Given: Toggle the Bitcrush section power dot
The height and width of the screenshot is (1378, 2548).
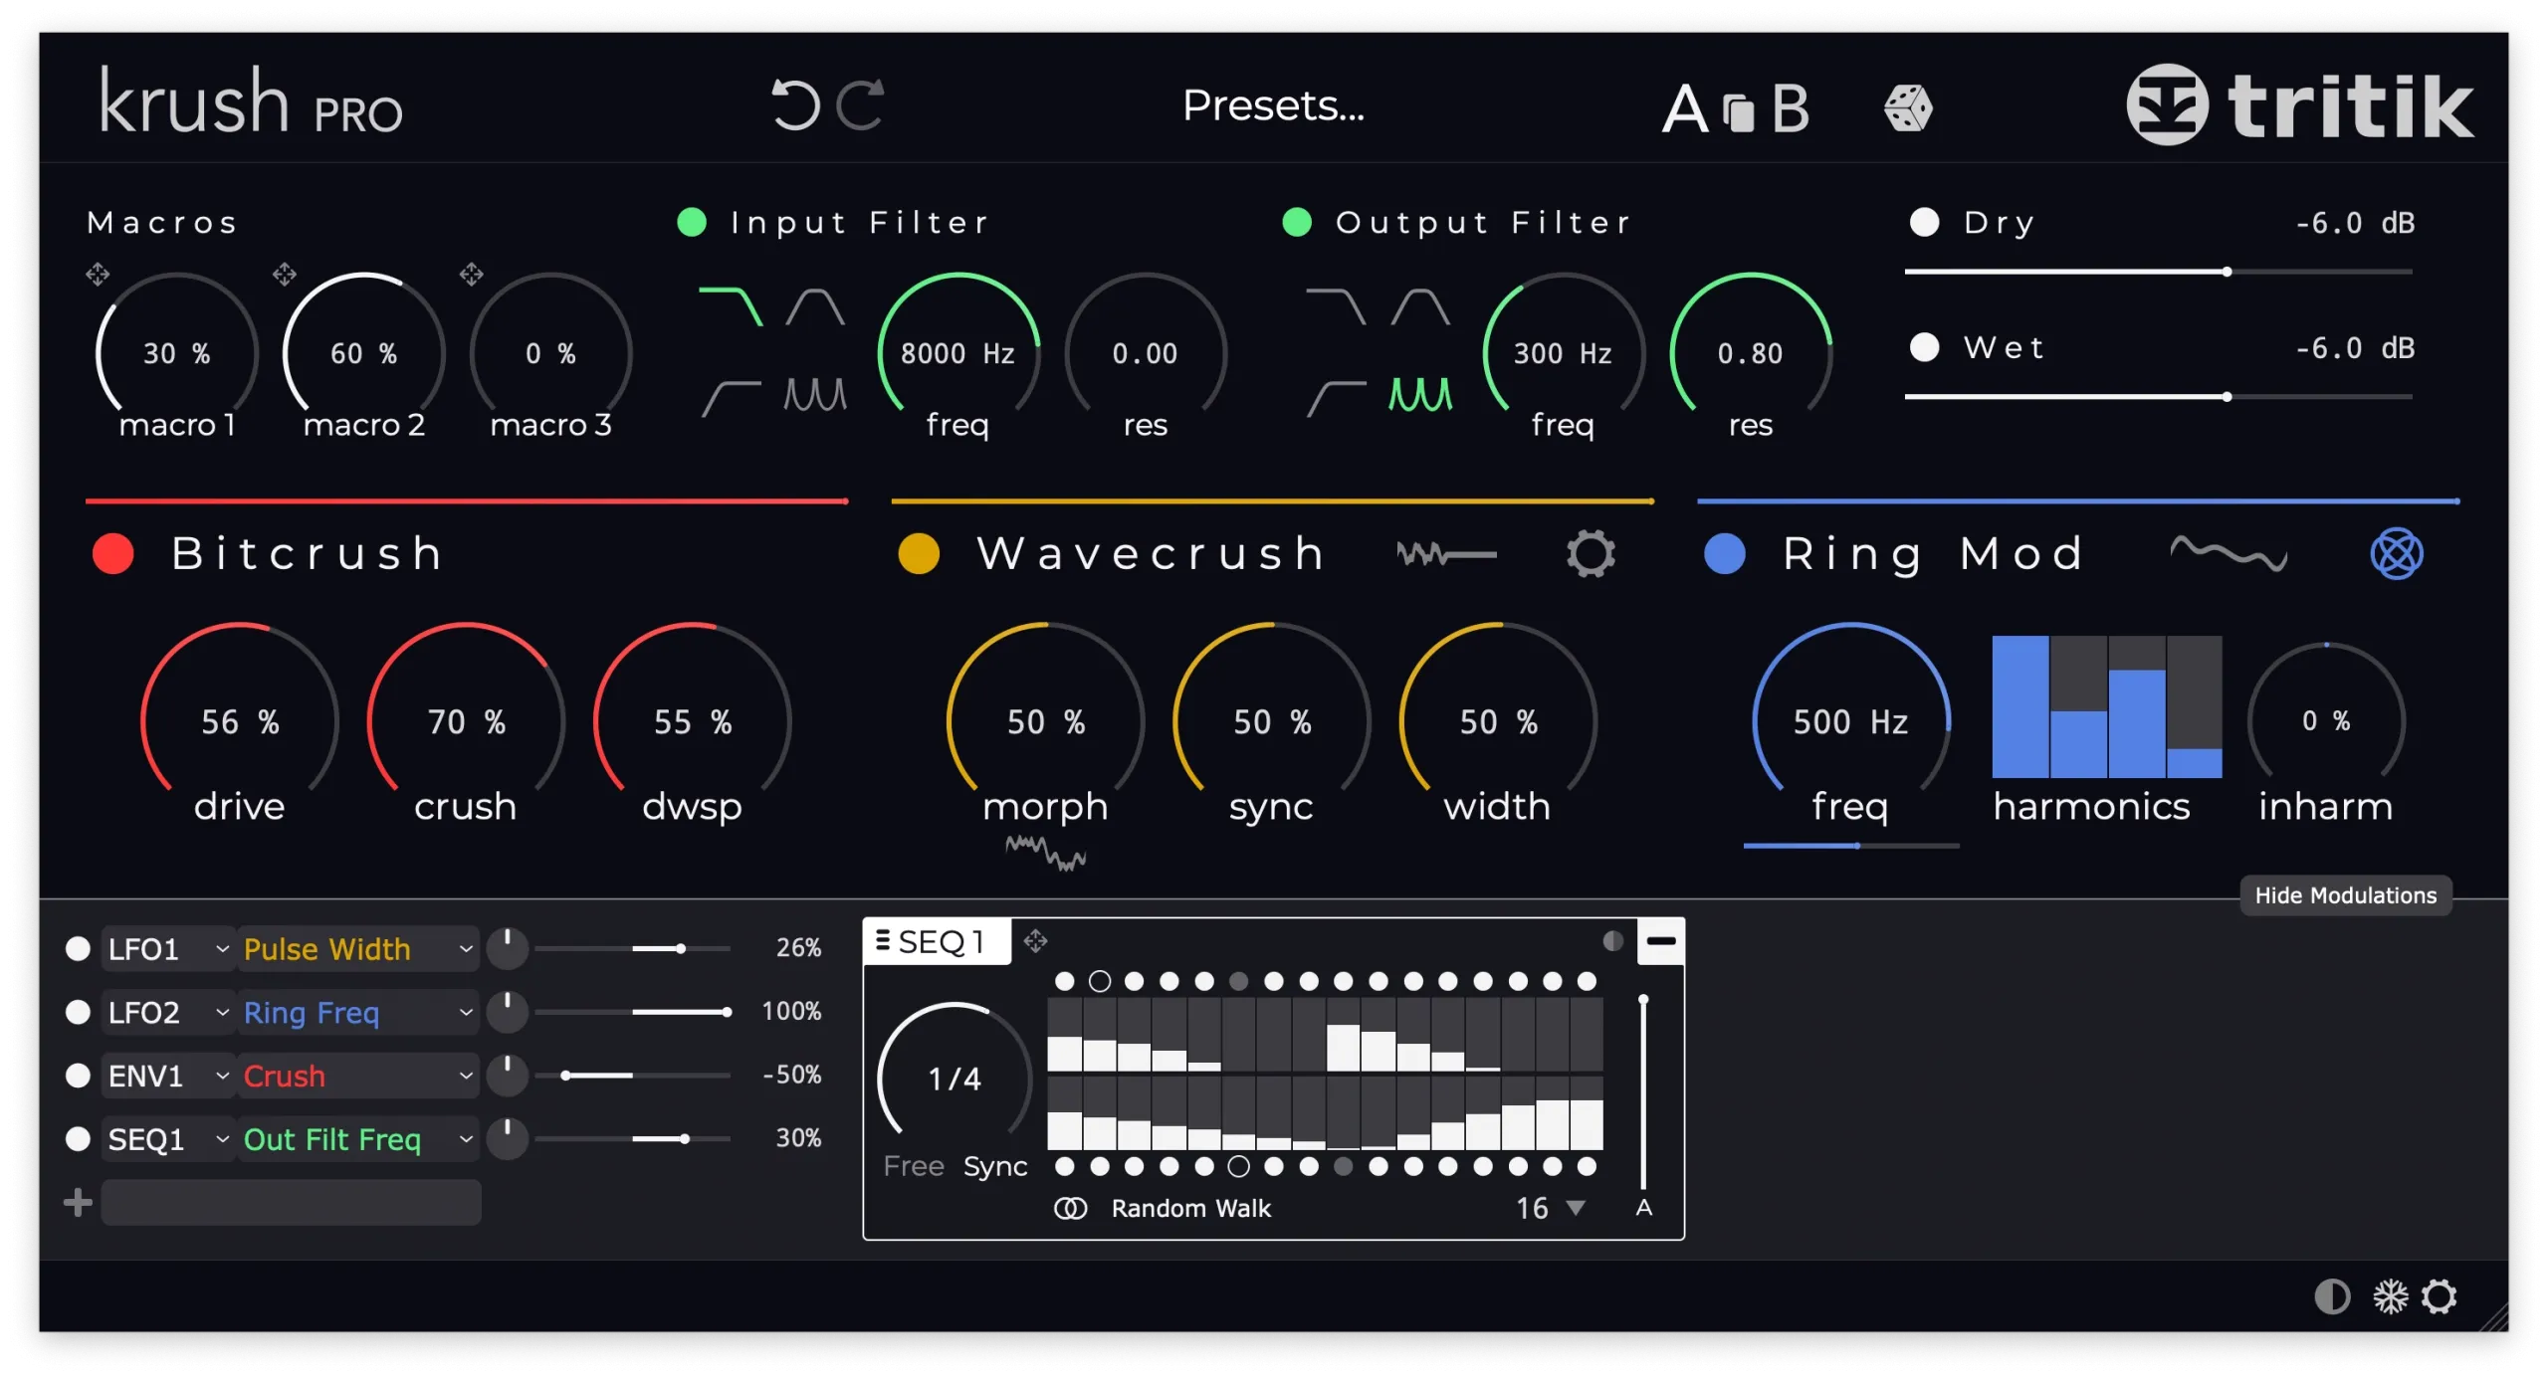Looking at the screenshot, I should [113, 553].
